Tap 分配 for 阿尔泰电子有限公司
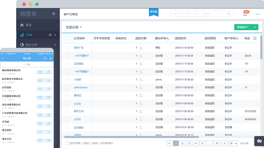 [48, 81]
